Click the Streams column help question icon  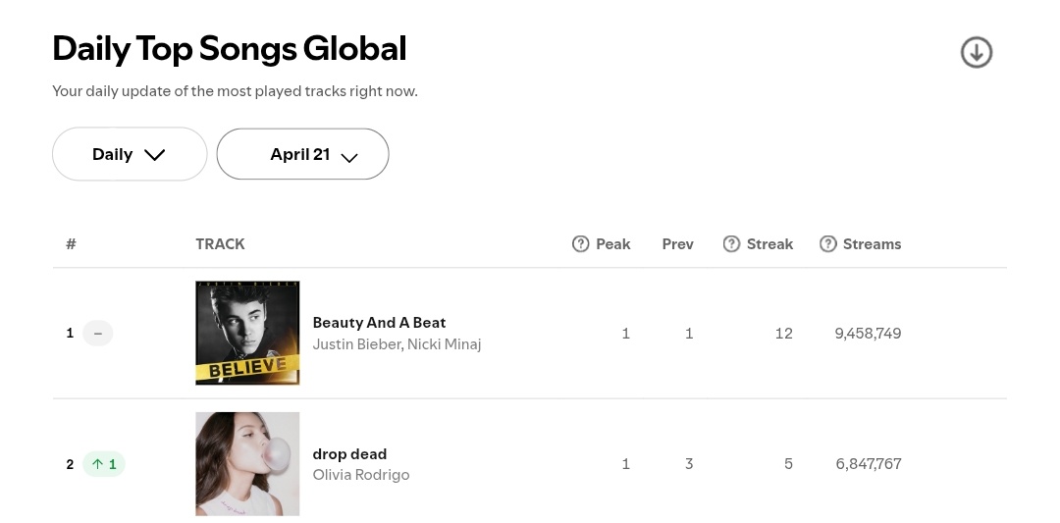pos(827,244)
